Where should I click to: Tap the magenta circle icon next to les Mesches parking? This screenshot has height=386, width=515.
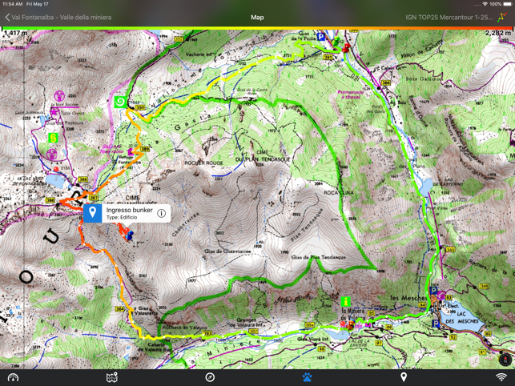[442, 295]
